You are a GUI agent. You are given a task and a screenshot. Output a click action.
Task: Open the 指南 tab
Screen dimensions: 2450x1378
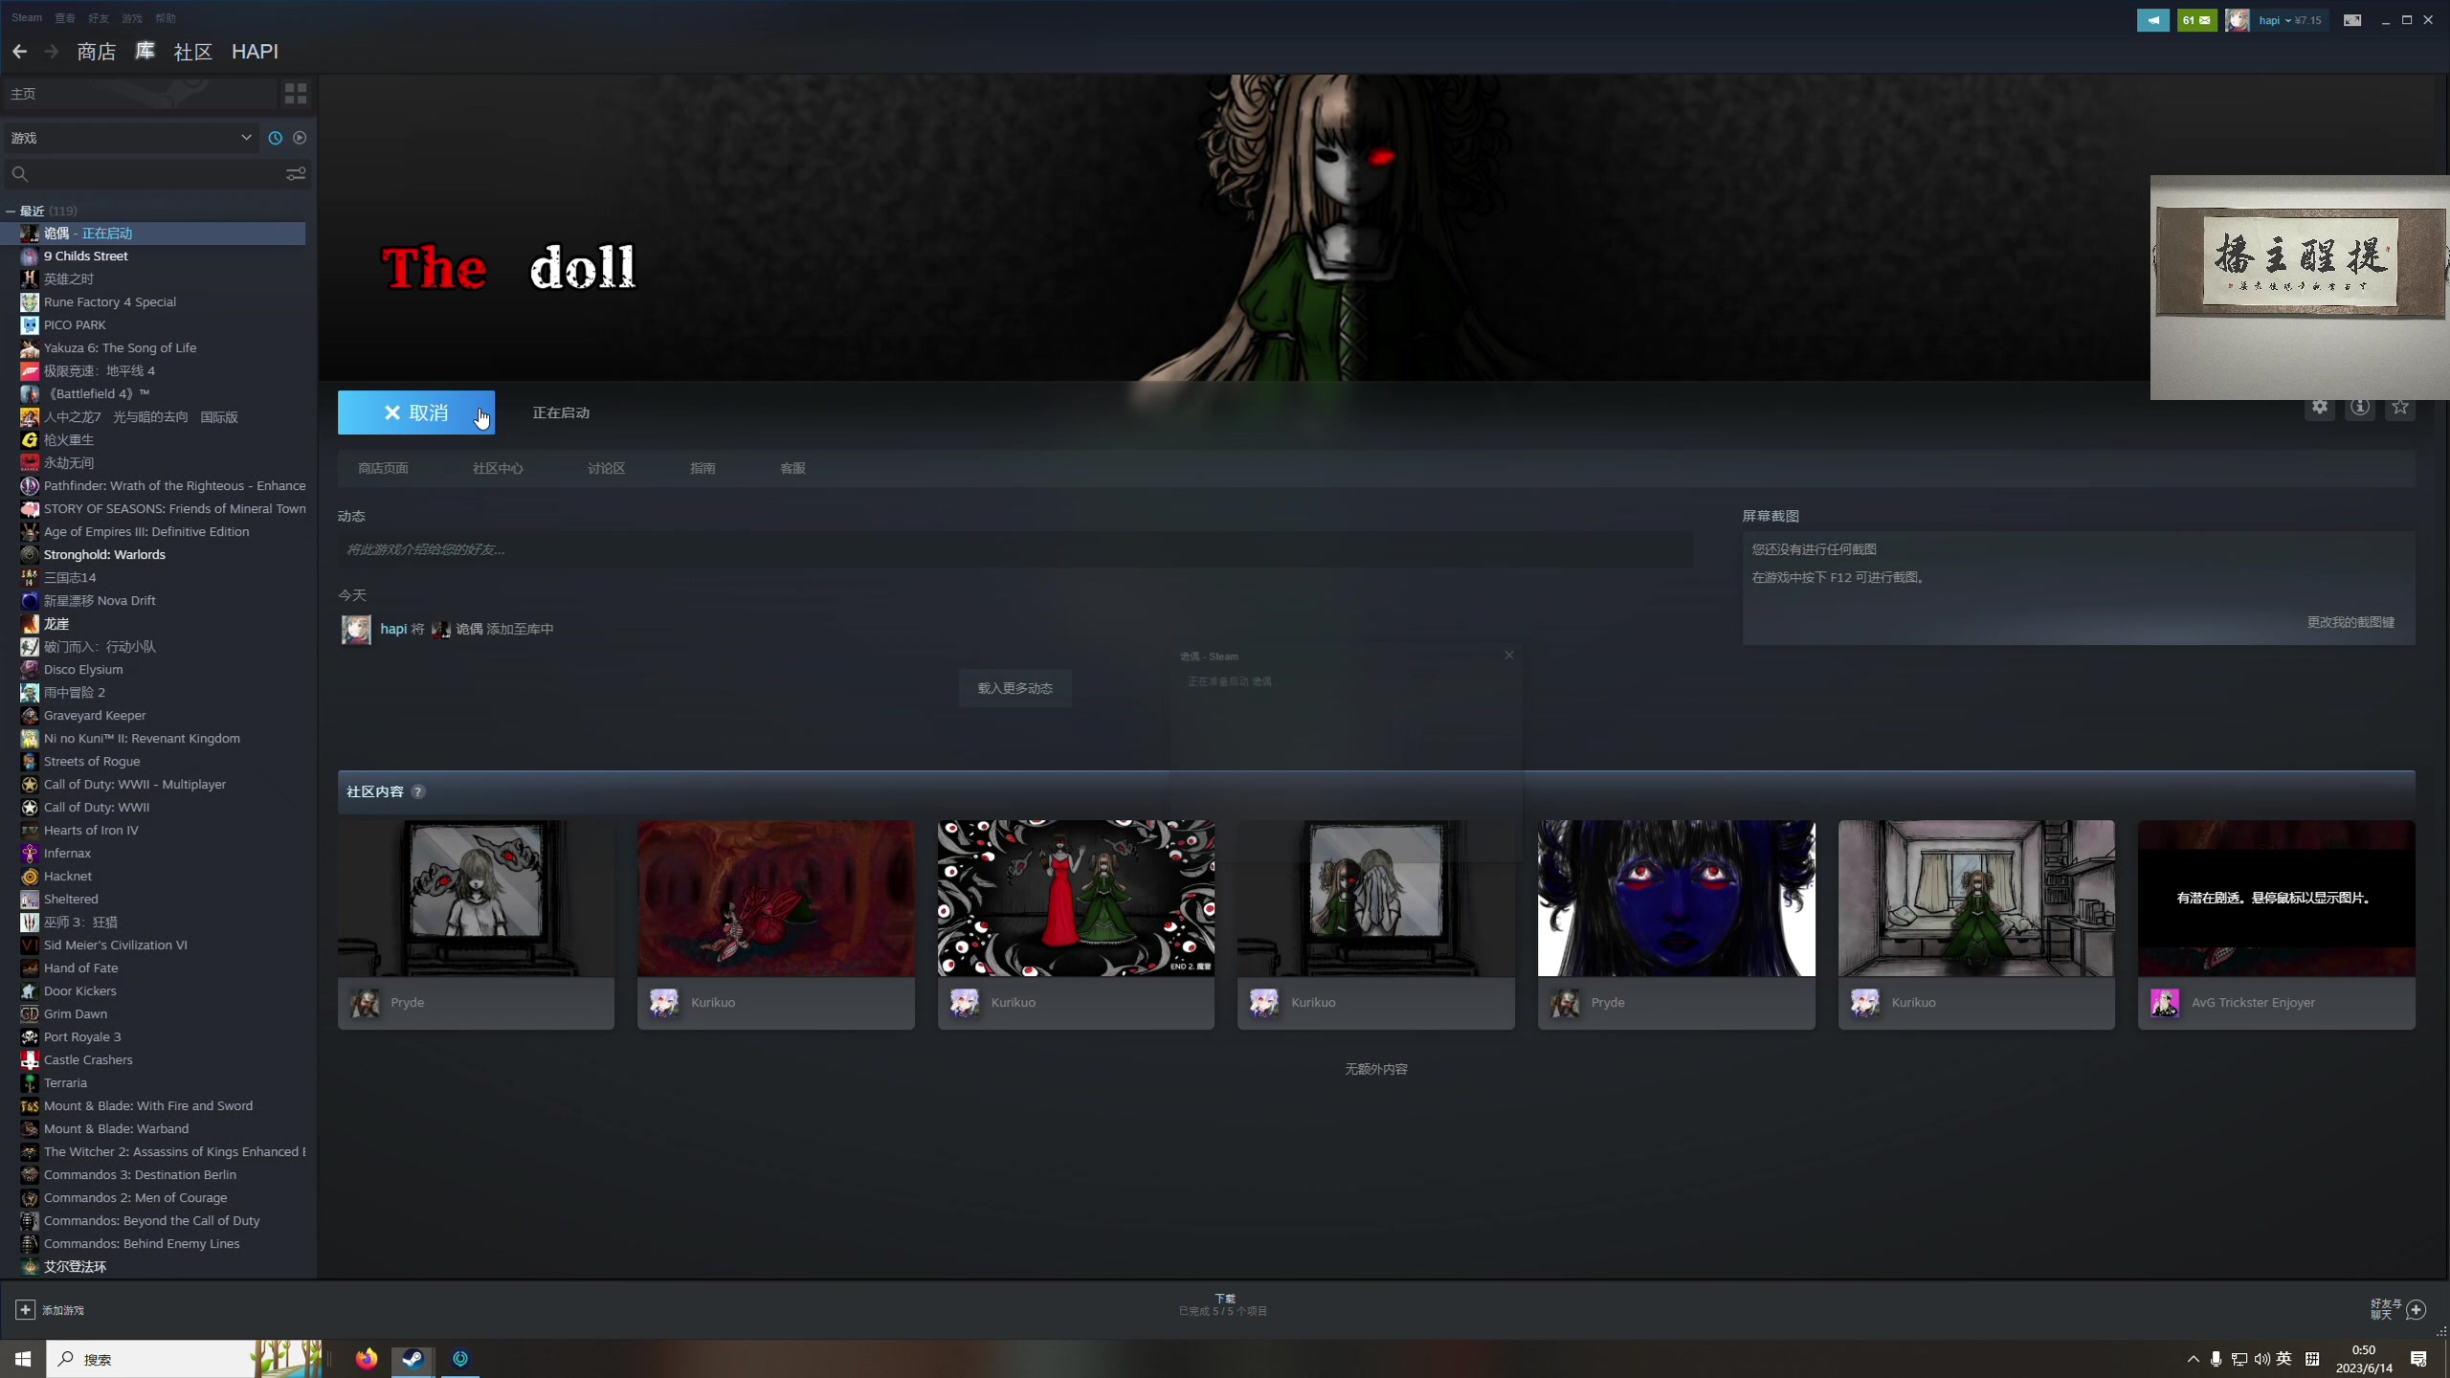point(702,468)
